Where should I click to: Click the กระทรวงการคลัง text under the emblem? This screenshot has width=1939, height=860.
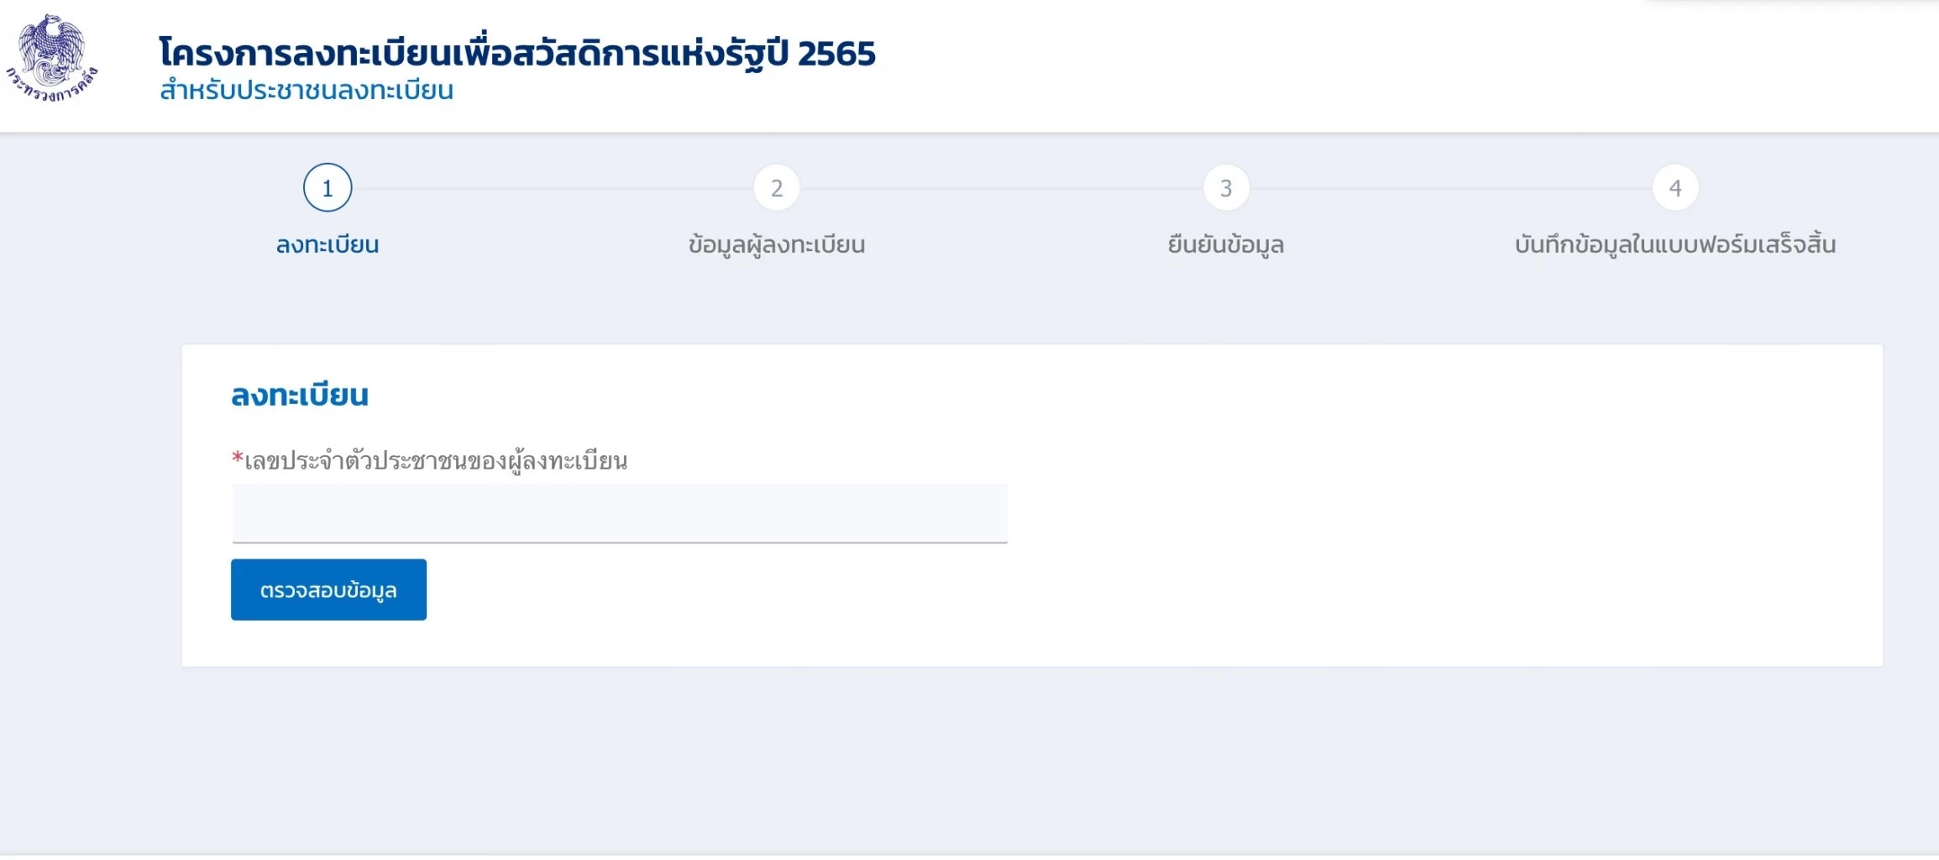click(x=52, y=89)
